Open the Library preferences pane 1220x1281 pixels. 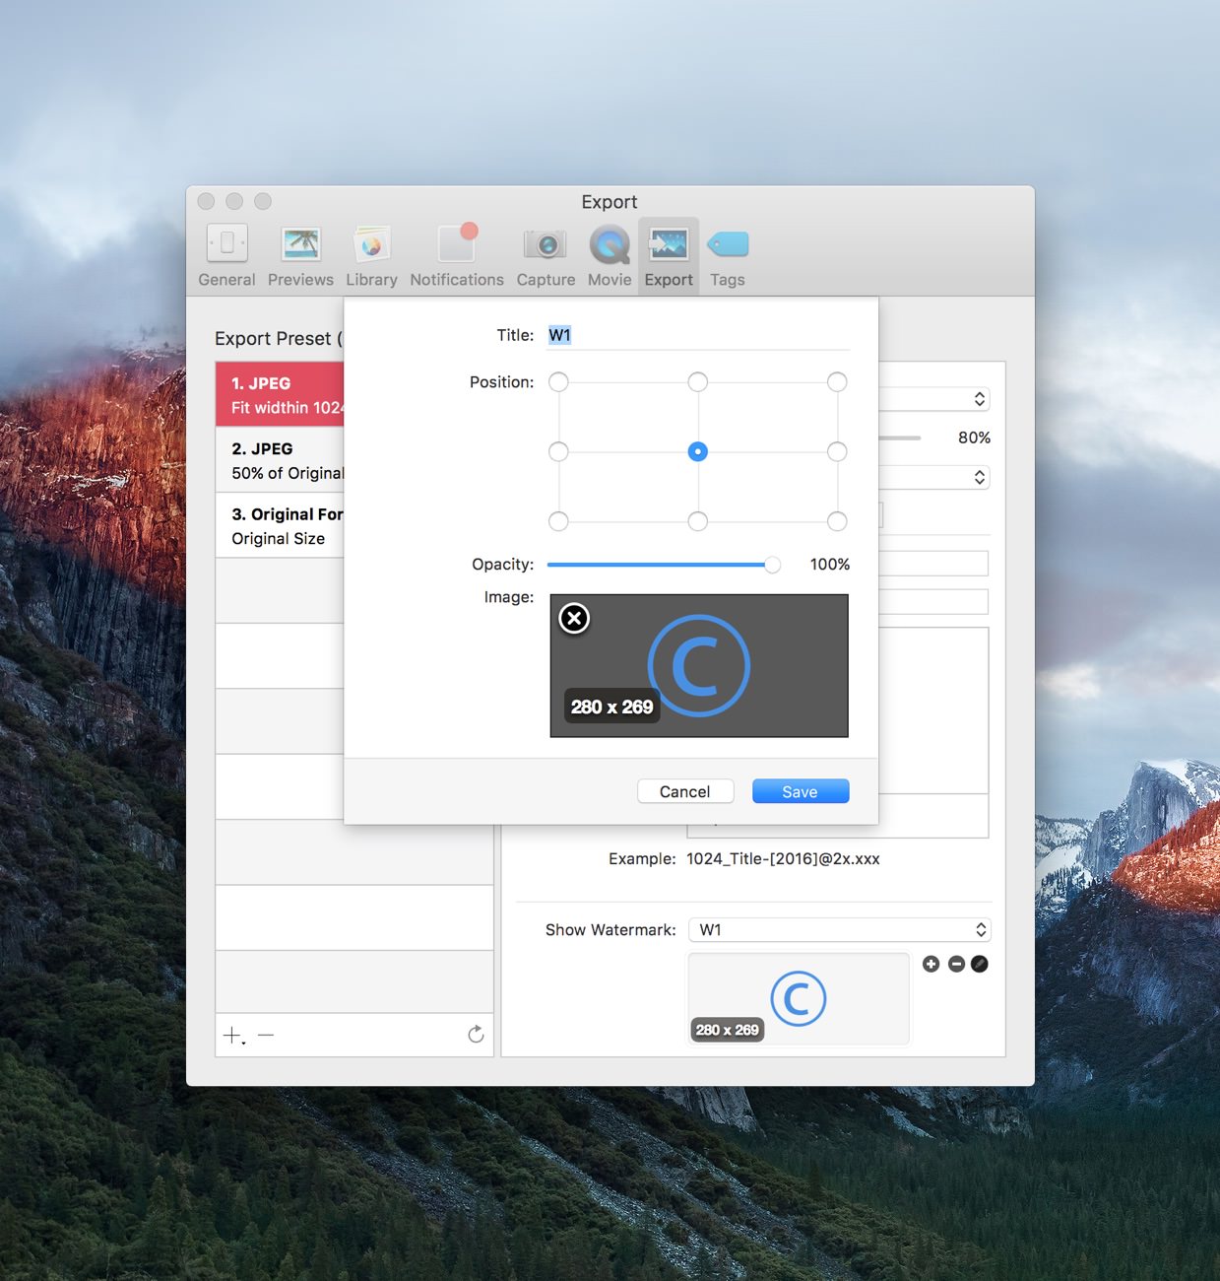(371, 256)
